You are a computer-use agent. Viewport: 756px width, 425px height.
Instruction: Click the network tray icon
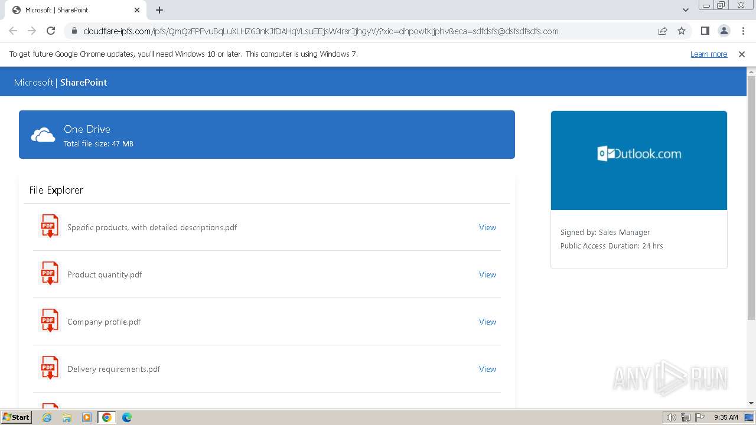[x=686, y=417]
